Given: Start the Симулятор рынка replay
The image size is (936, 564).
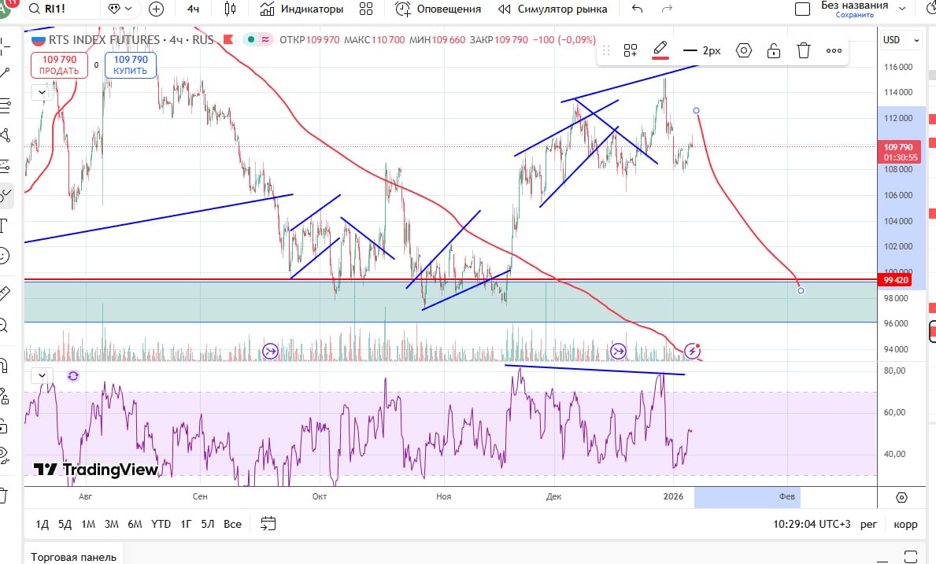Looking at the screenshot, I should tap(553, 9).
